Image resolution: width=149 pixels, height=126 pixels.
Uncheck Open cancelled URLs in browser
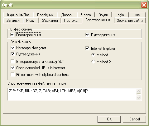coord(12,68)
